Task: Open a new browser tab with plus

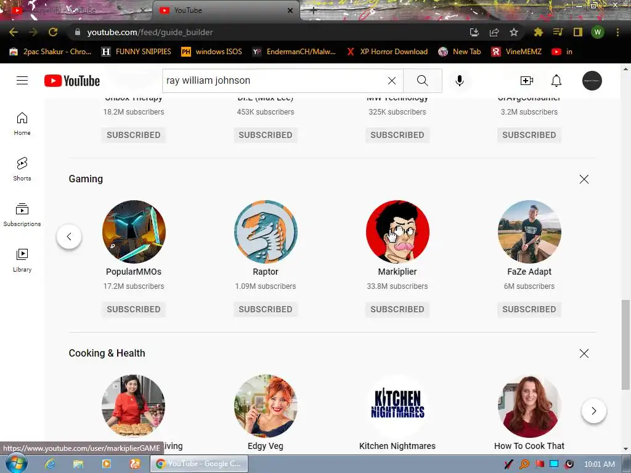Action: pos(314,11)
